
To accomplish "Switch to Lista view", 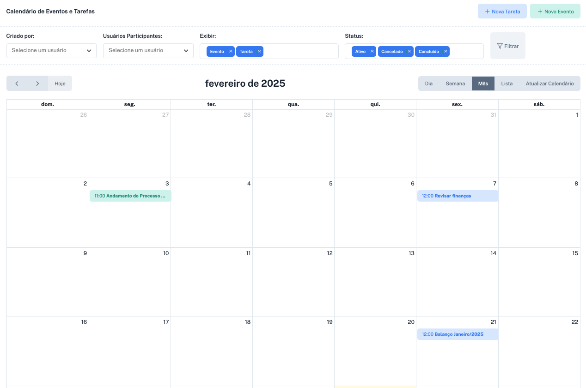I will coord(507,84).
